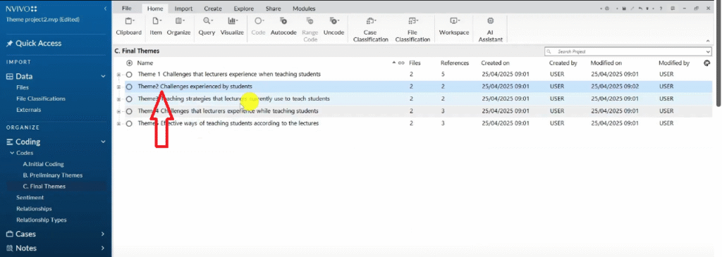
Task: Sort by References column header
Action: tap(455, 63)
